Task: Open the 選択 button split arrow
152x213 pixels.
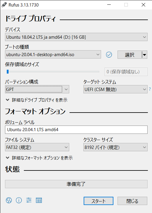Action: (145, 55)
